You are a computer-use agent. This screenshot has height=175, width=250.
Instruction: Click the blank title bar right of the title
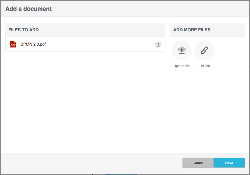click(x=149, y=9)
